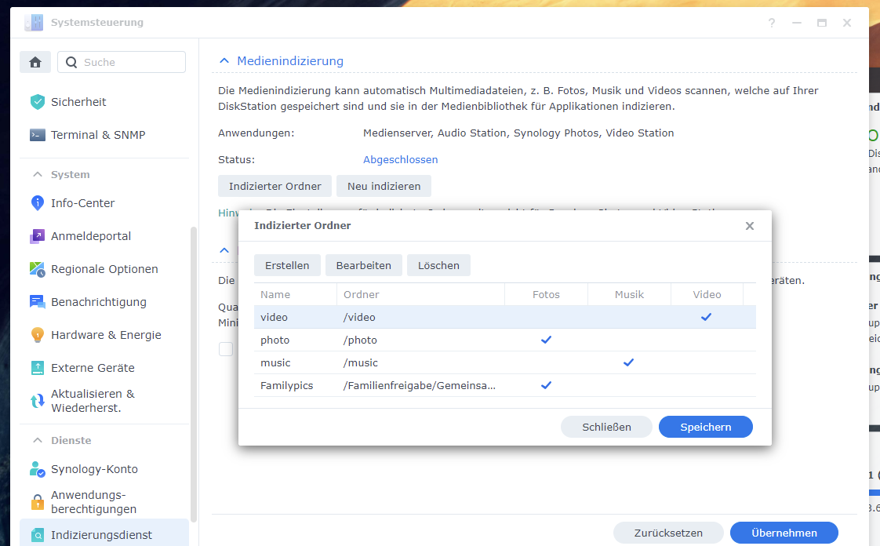Toggle Musik checkmark for music folder

pyautogui.click(x=628, y=362)
